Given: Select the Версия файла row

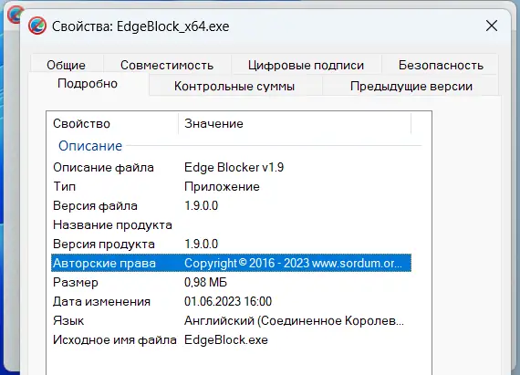Looking at the screenshot, I should click(231, 206).
